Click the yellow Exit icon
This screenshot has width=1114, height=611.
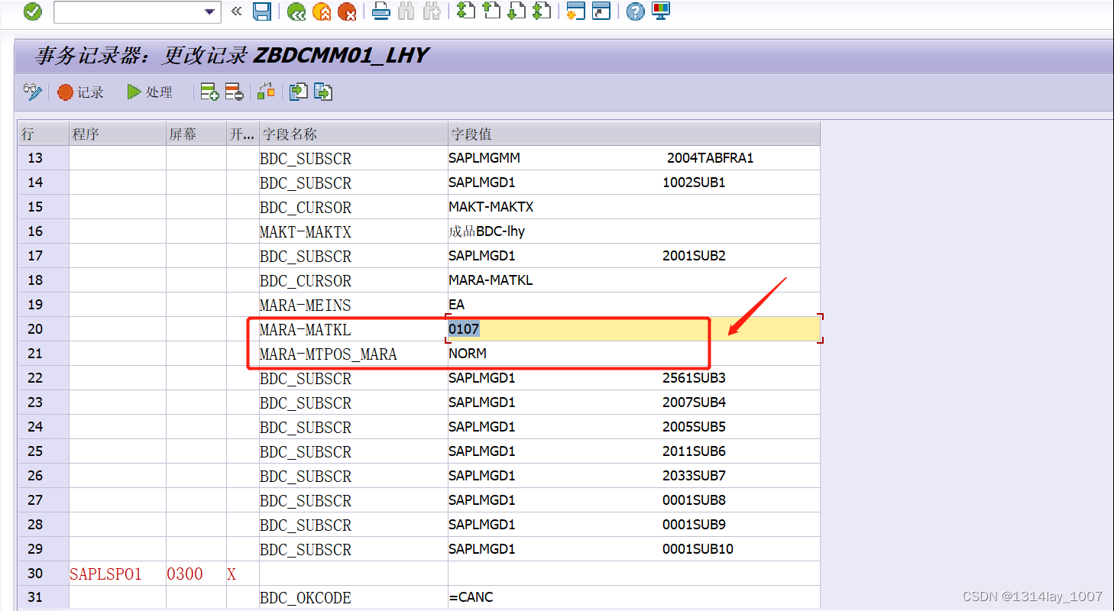point(322,11)
